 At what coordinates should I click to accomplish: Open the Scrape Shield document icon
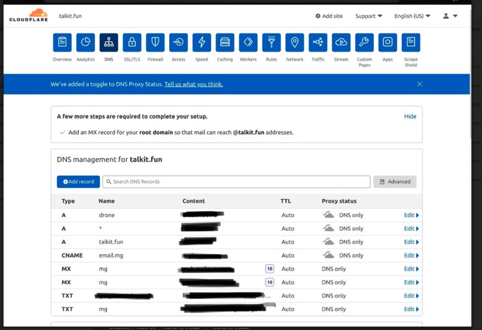click(411, 42)
